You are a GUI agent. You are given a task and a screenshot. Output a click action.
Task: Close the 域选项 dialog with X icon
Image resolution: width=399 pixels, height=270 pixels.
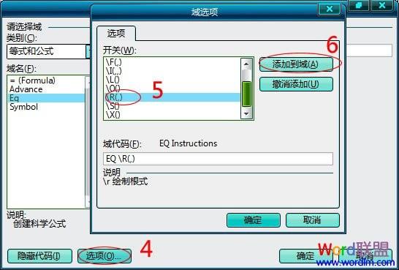(x=330, y=9)
